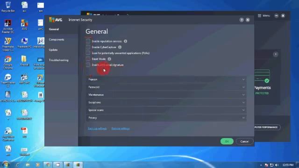
Task: Open the Windows Start menu
Action: click(6, 164)
